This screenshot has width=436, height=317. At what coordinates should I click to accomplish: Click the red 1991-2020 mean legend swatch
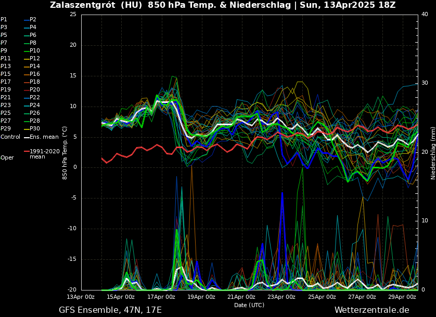coord(27,152)
